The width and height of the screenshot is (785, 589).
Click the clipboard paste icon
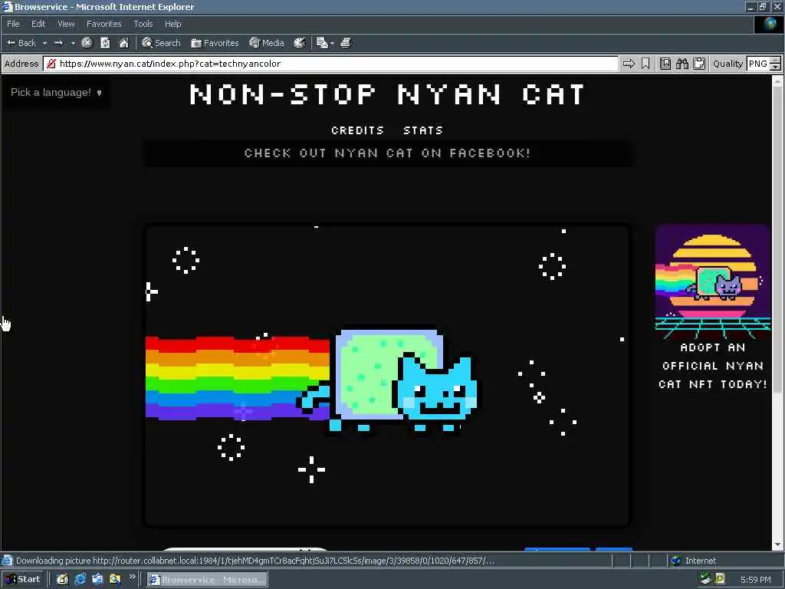point(699,64)
